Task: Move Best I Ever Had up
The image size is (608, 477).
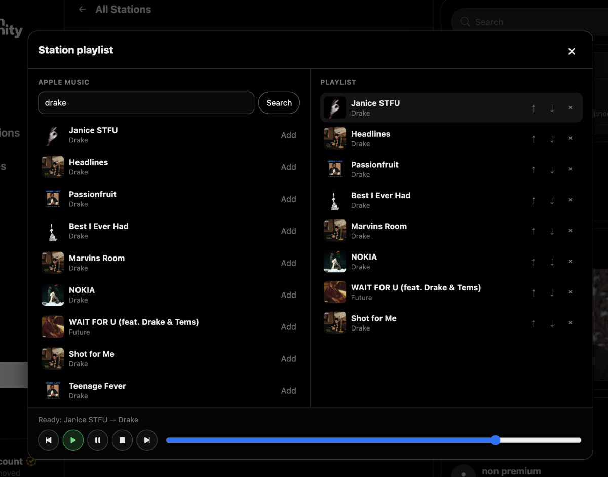Action: [x=534, y=200]
